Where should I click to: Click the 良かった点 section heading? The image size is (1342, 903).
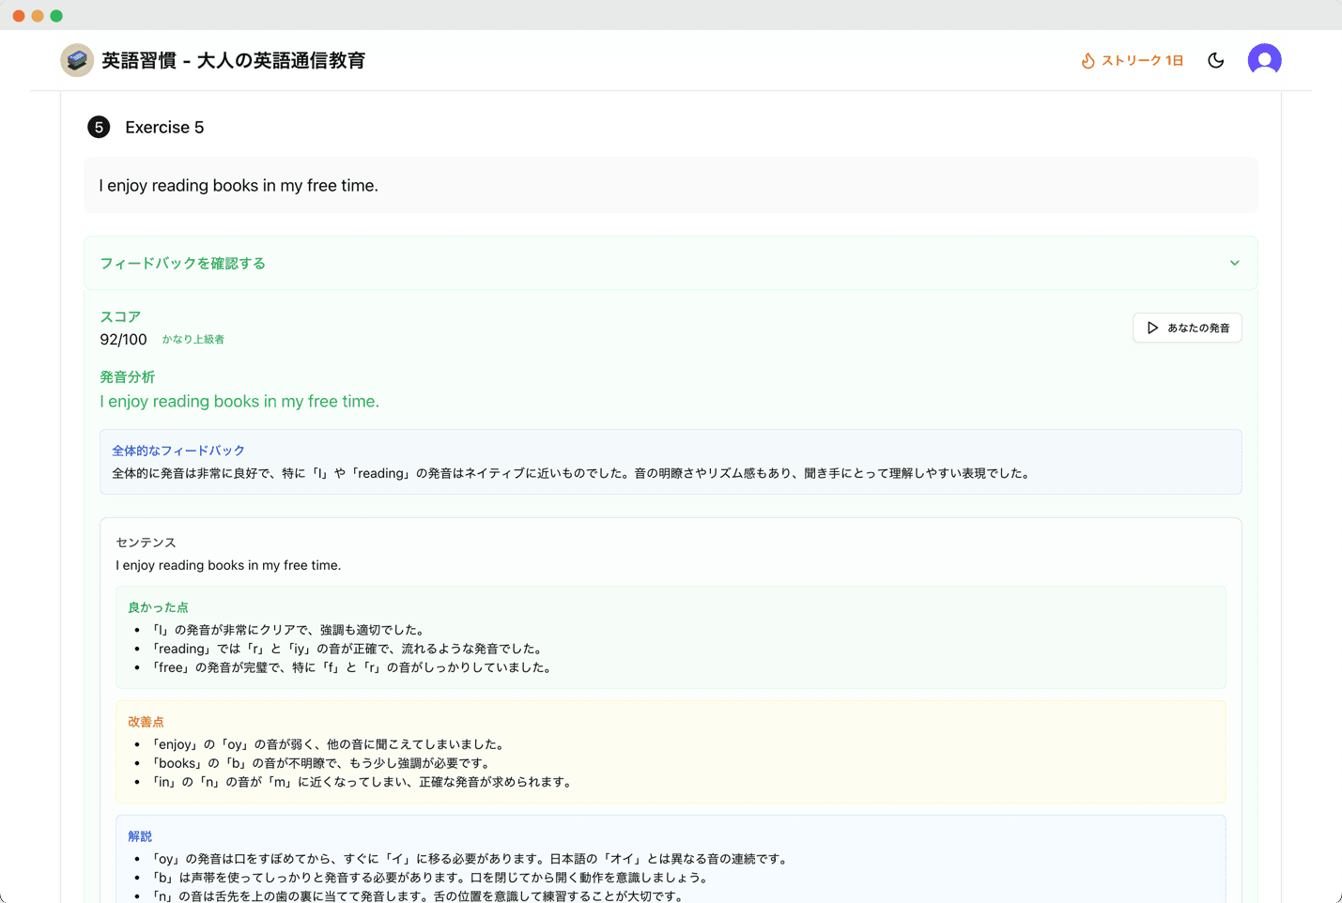pos(158,607)
